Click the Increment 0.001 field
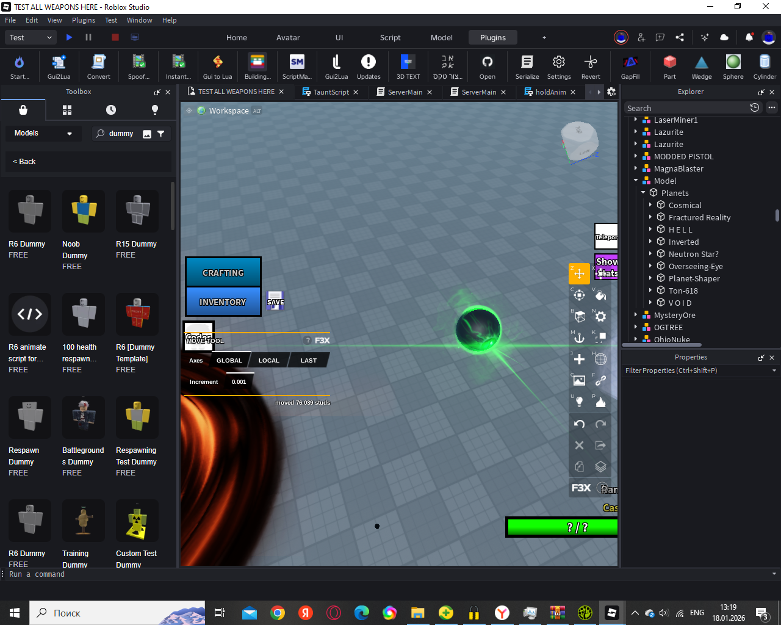 239,382
